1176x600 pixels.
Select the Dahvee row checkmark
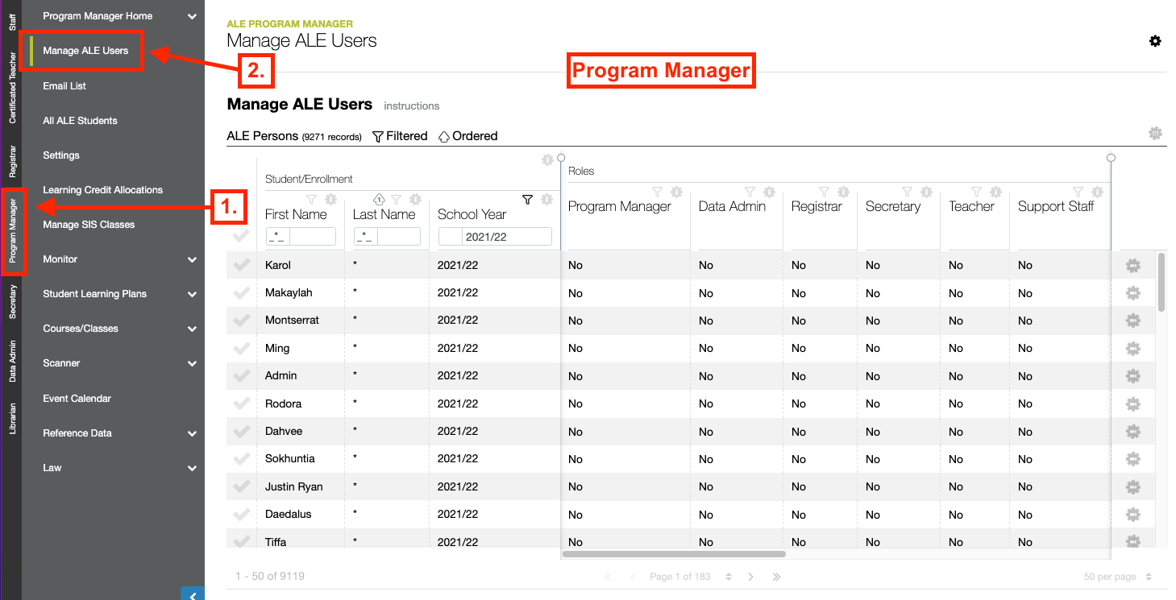pyautogui.click(x=241, y=432)
